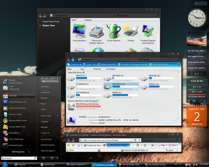
Task: Click the Start Search input field
Action: click(x=19, y=158)
